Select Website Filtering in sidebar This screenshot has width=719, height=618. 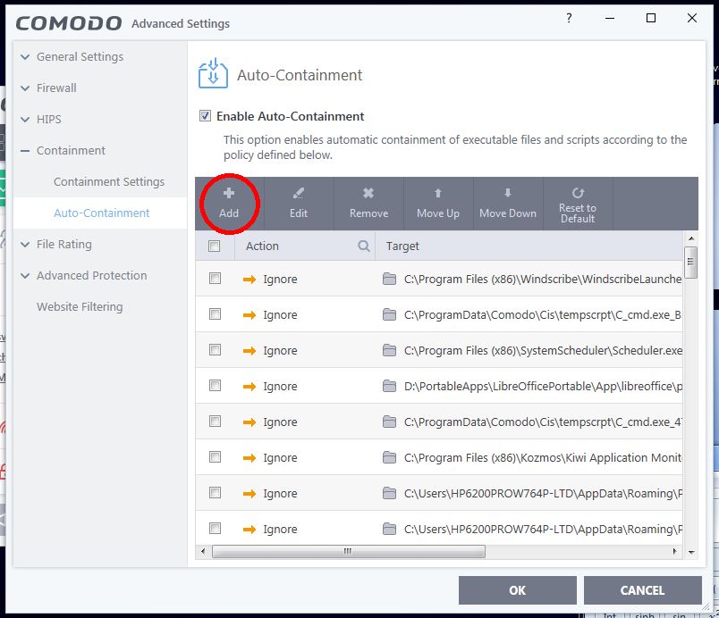[x=80, y=307]
